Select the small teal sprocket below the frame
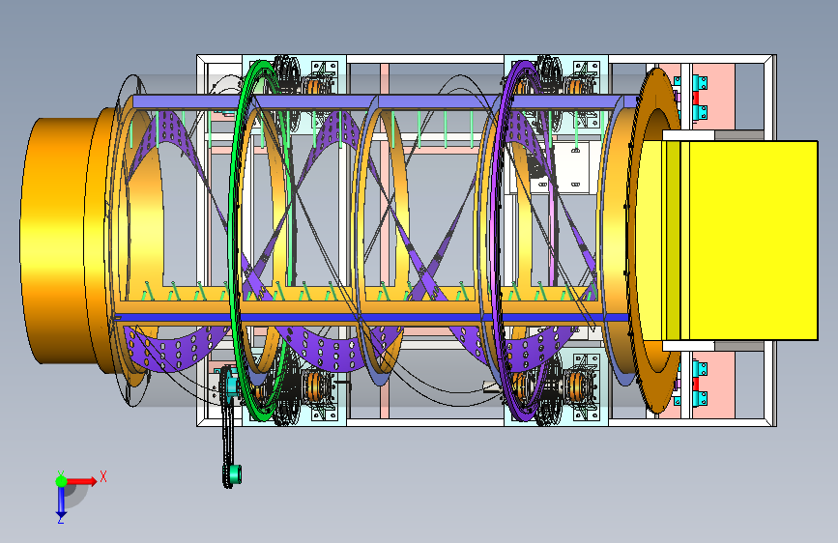Viewport: 838px width, 543px height. coord(233,474)
